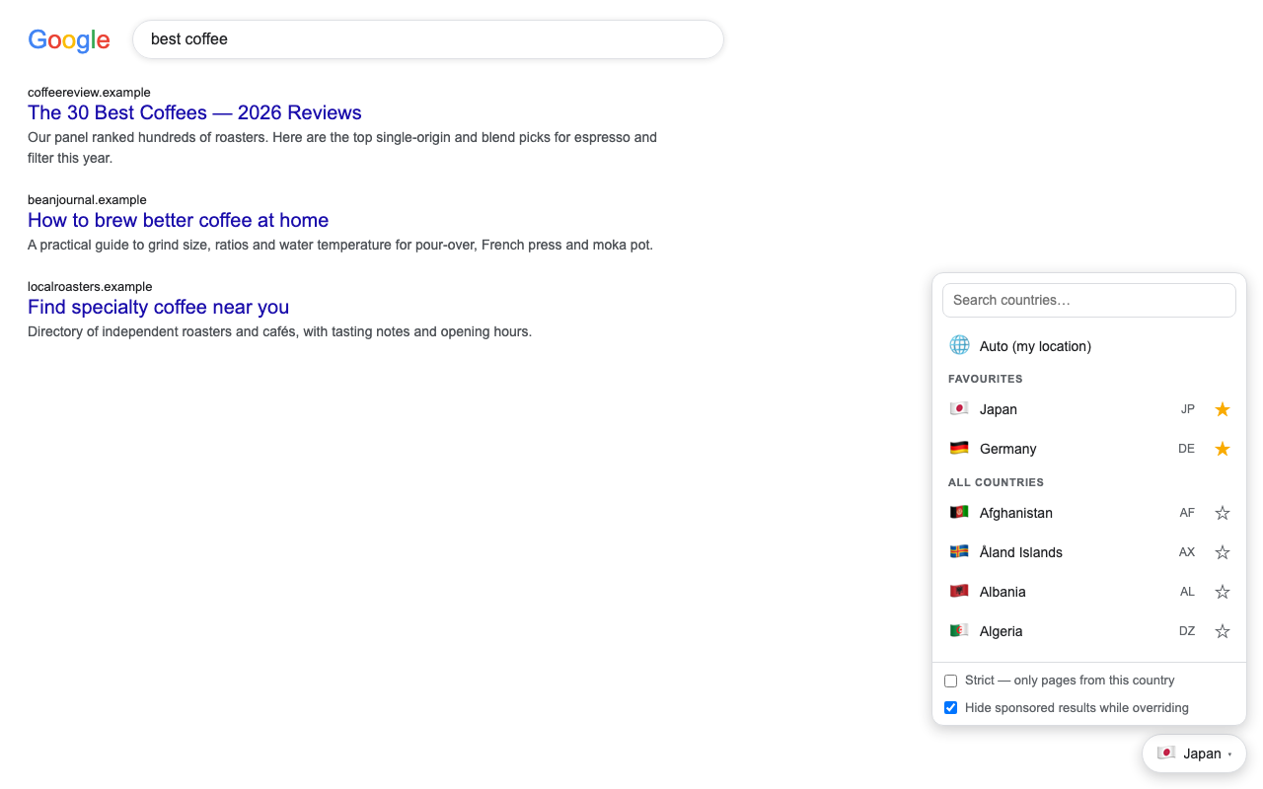Click the DE country code
The height and width of the screenshot is (789, 1263).
pos(1186,449)
